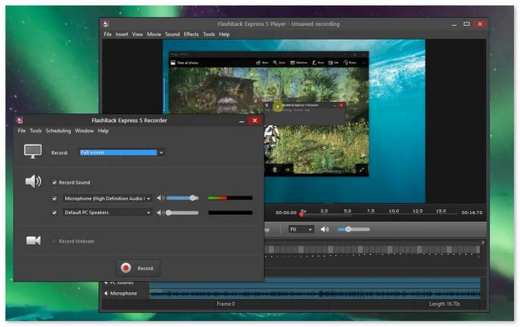Open the Player's Tools menu
This screenshot has width=520, height=327.
pyautogui.click(x=209, y=34)
